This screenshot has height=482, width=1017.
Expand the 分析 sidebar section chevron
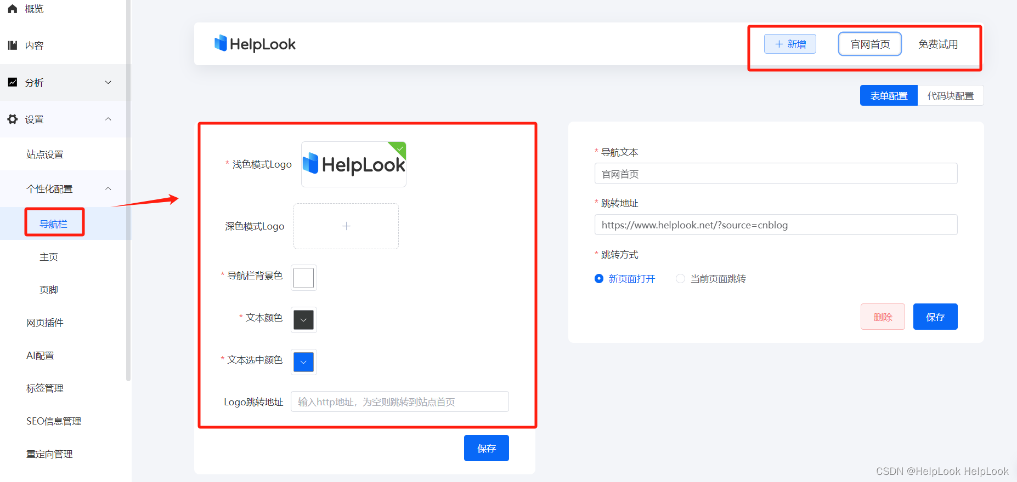point(108,82)
